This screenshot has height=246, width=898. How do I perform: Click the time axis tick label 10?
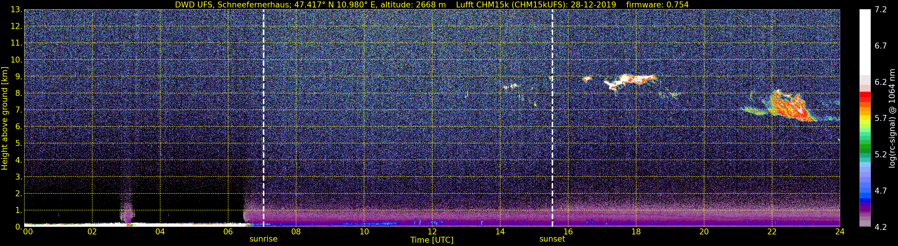(x=364, y=232)
